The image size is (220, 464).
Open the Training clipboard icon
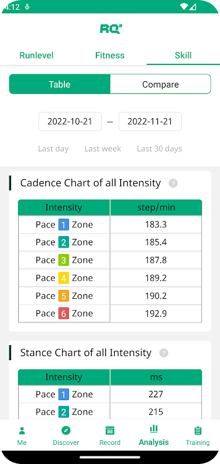(198, 430)
